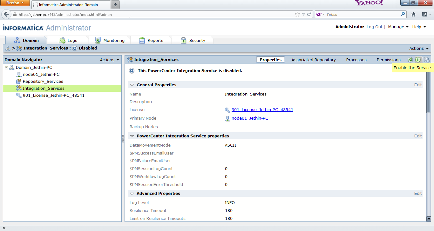Switch to the Associated Repository tab
Viewport: 434px width, 231px height.
pos(313,60)
